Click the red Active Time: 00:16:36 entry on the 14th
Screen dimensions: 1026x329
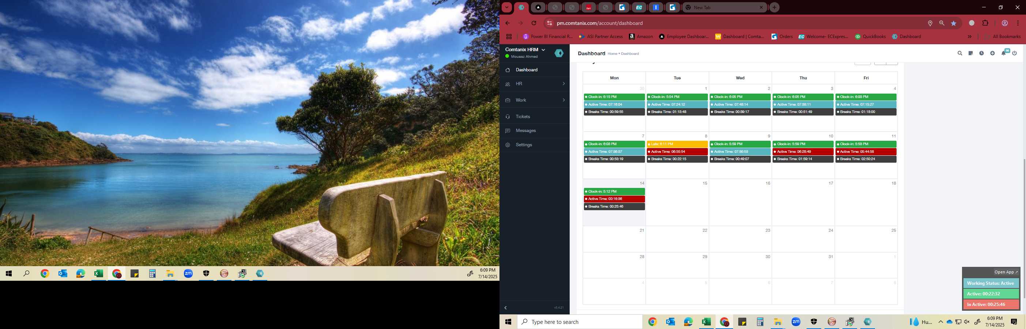click(614, 199)
